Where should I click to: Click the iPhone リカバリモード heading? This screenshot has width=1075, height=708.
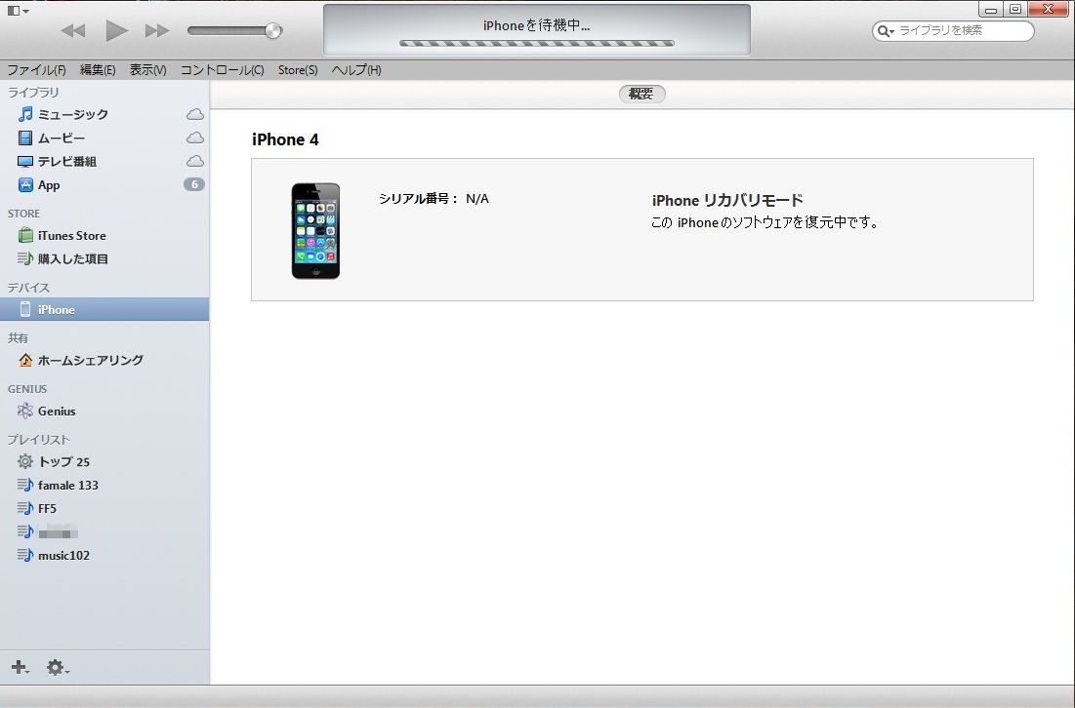726,200
